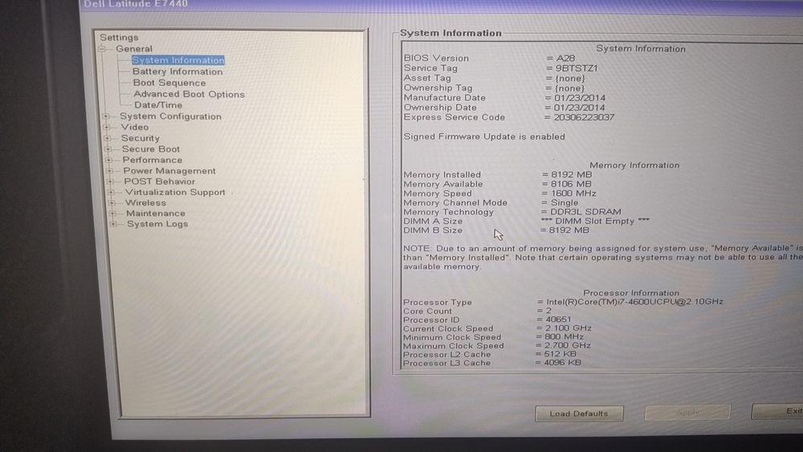Screen dimensions: 803x452
Task: Click the DIMM B Size label
Action: click(x=433, y=230)
